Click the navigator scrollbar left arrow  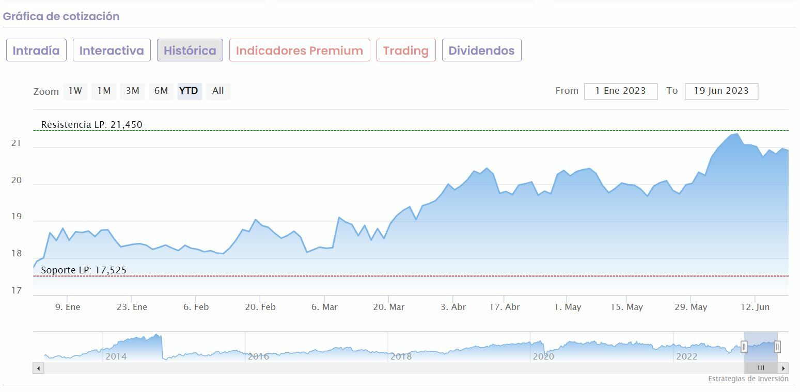coord(39,368)
